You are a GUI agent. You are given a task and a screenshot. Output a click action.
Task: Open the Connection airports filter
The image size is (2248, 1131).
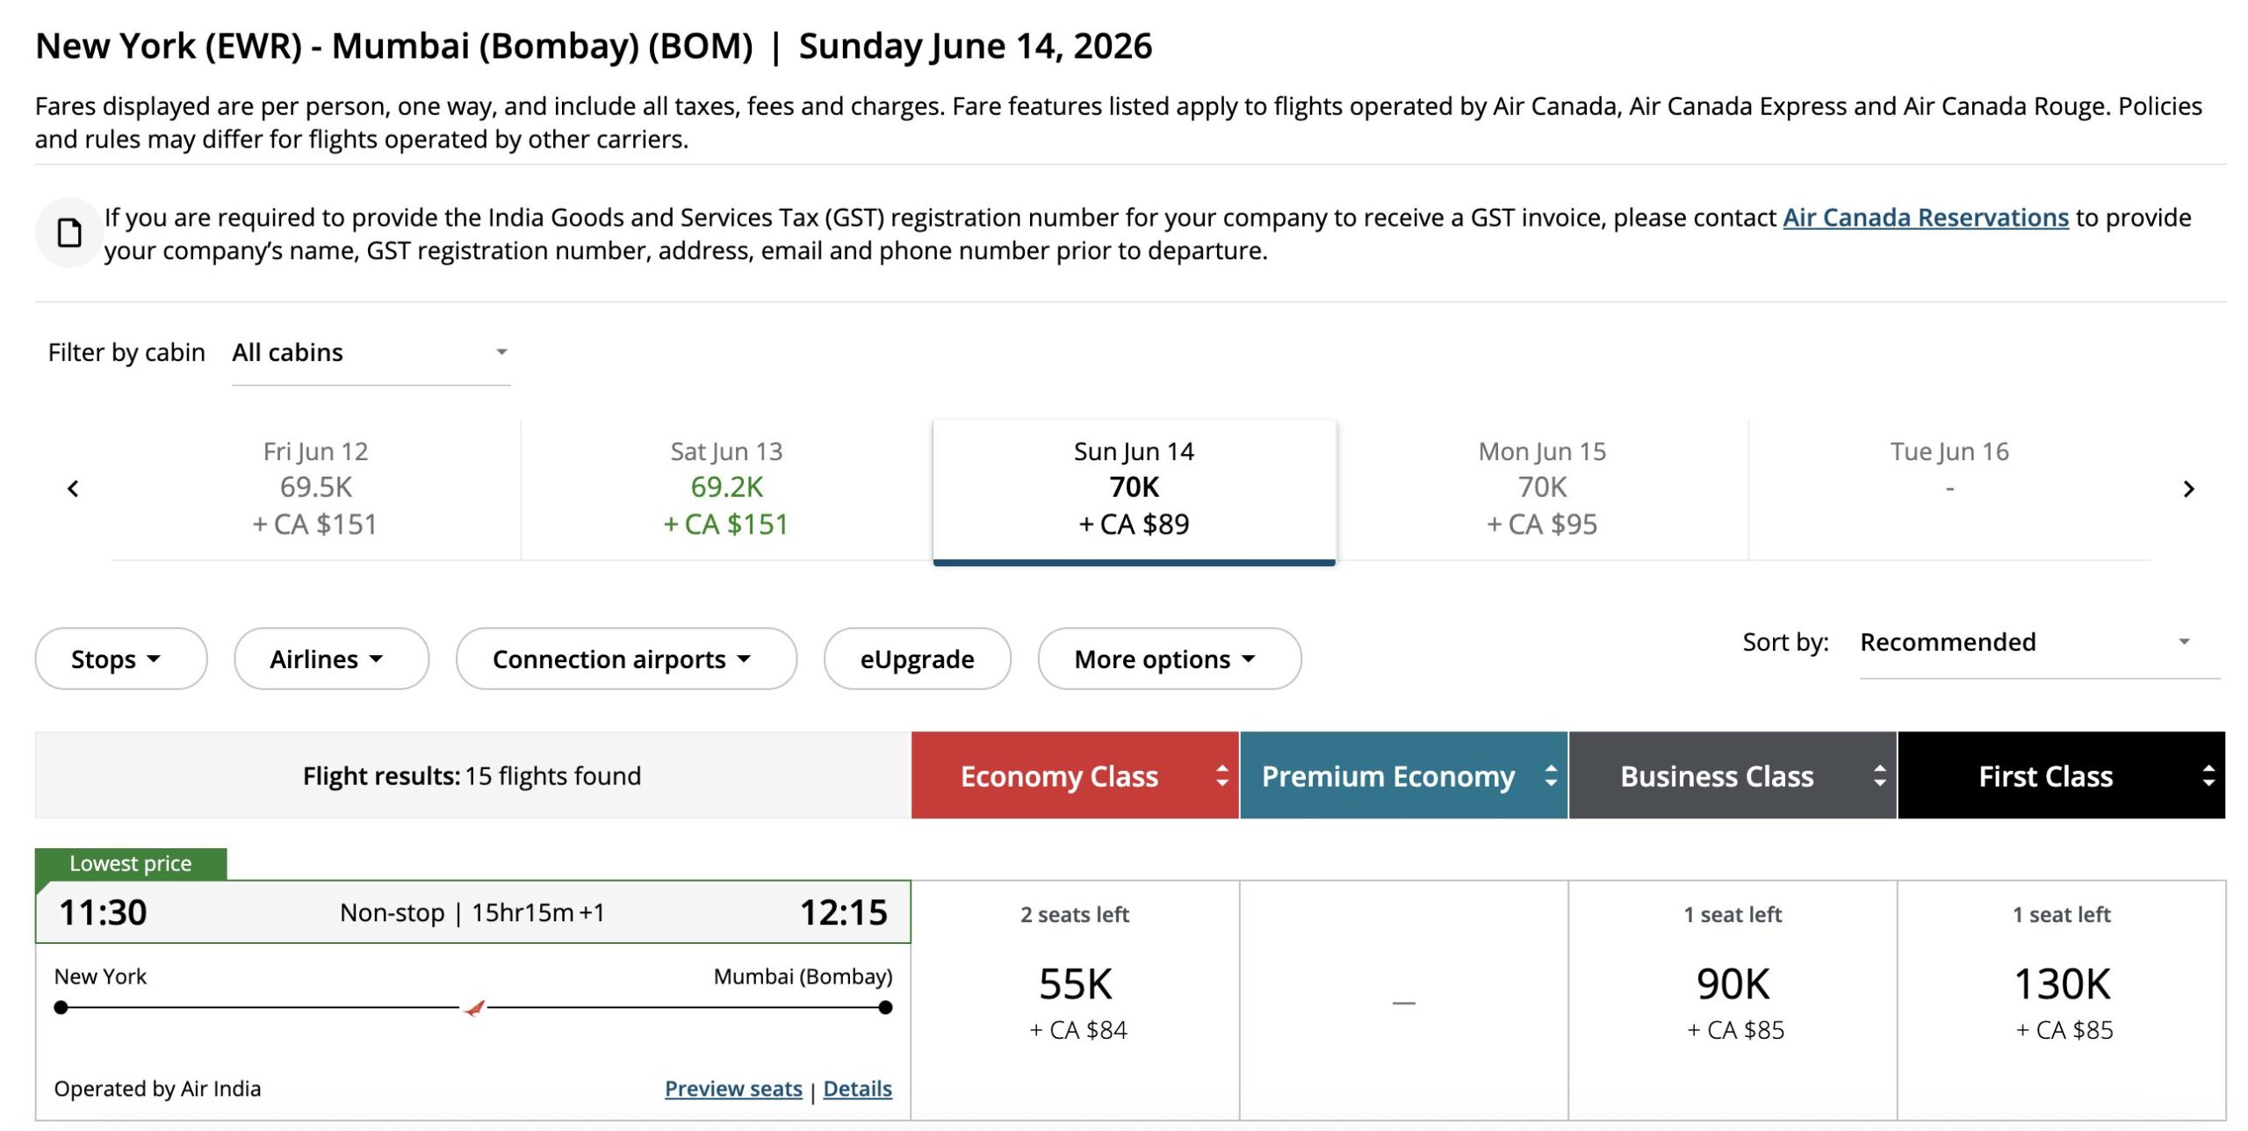coord(625,659)
